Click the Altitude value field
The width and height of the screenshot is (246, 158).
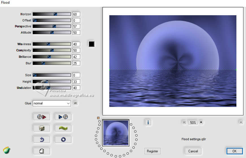pos(76,32)
